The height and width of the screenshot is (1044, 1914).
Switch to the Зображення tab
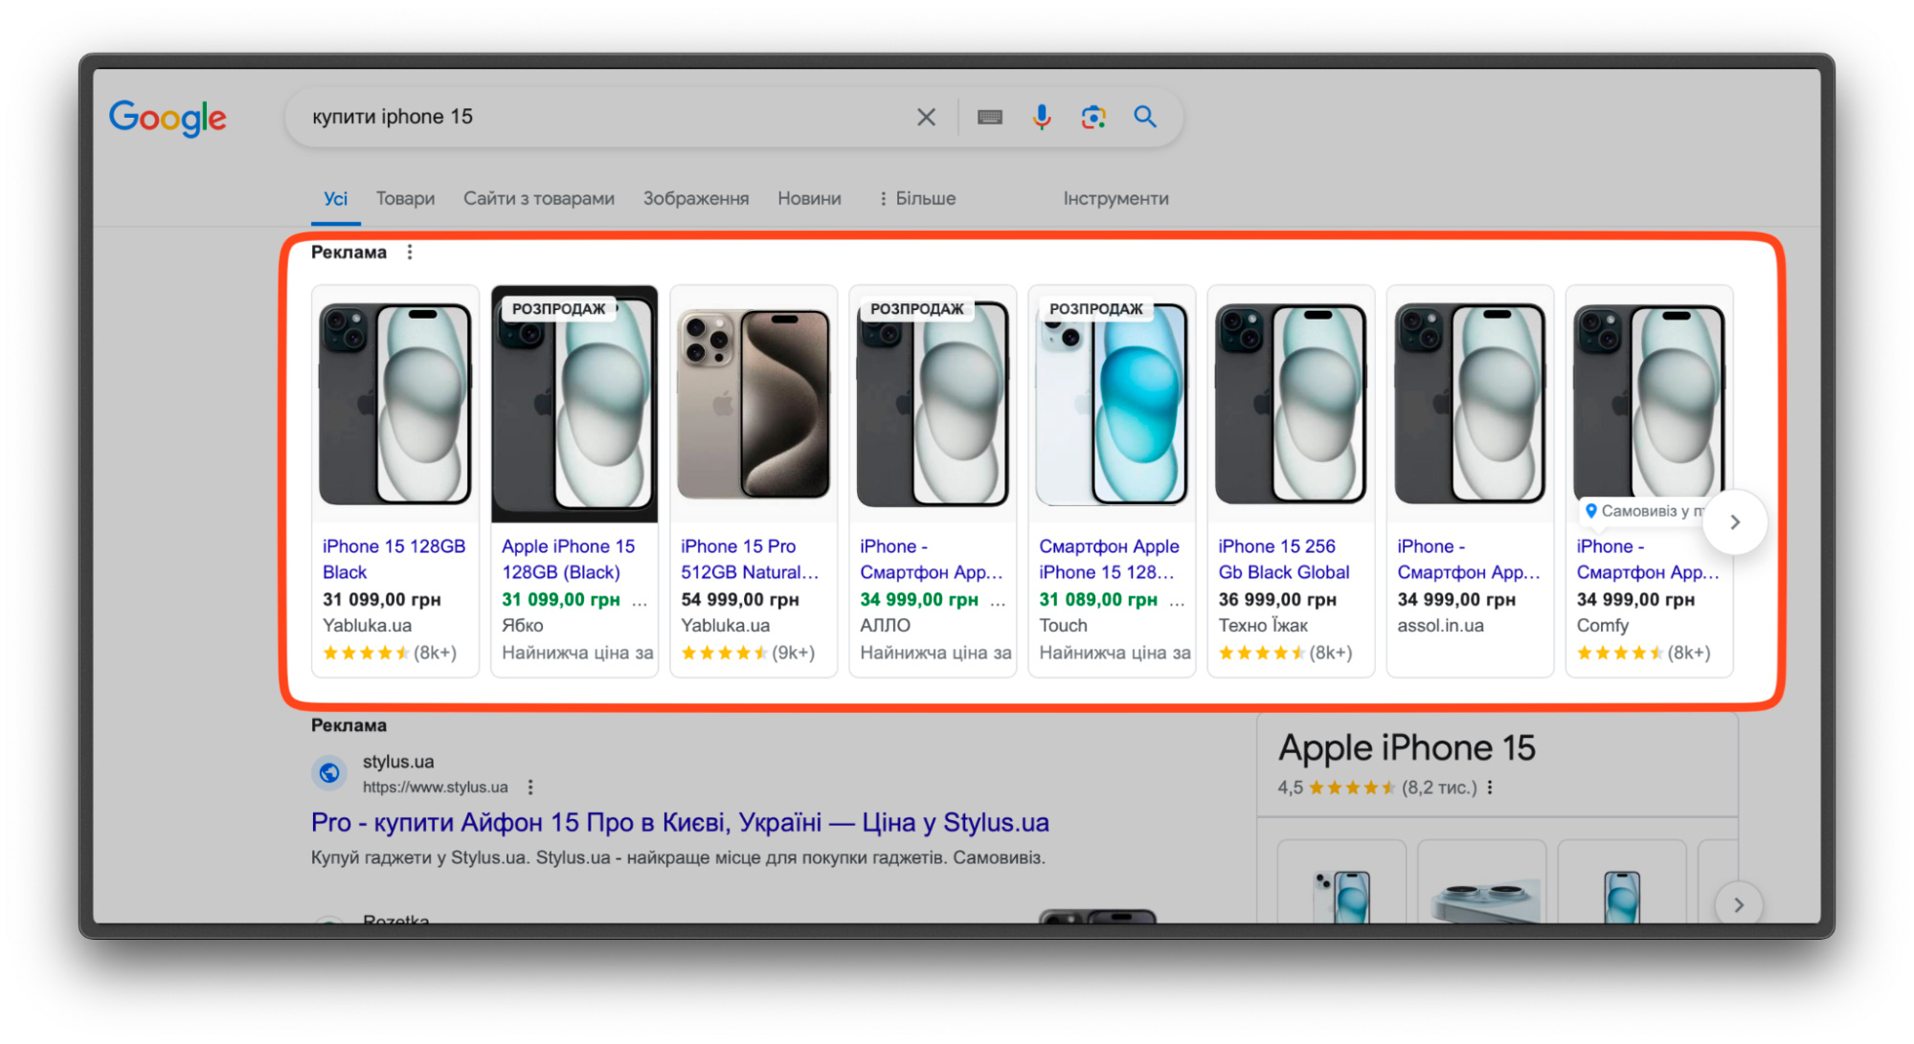click(x=696, y=198)
